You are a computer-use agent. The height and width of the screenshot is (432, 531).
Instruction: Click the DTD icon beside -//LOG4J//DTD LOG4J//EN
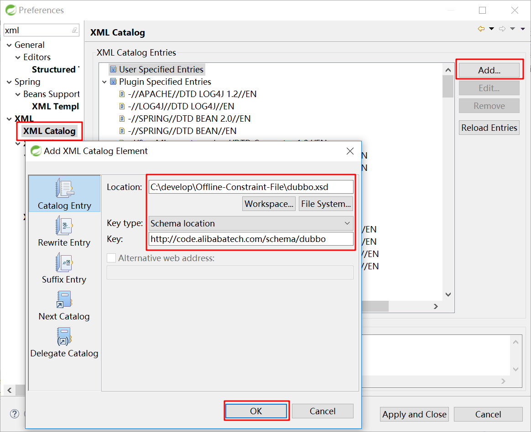pos(122,106)
